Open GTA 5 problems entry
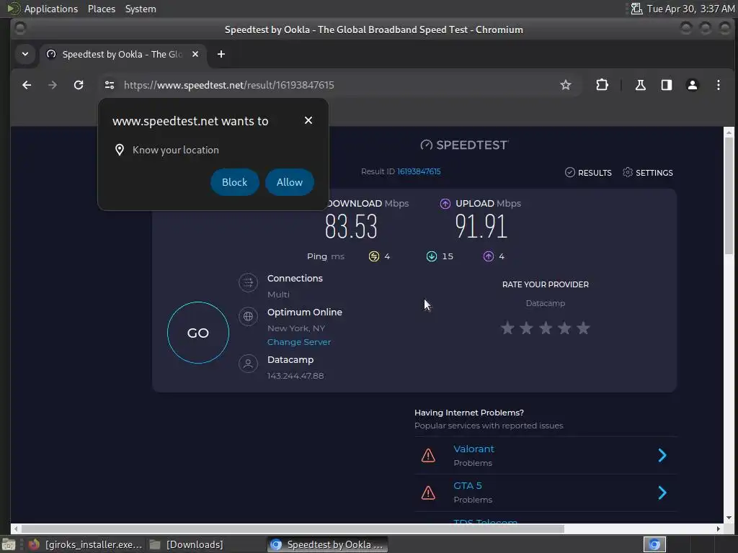This screenshot has height=553, width=738. tap(468, 486)
